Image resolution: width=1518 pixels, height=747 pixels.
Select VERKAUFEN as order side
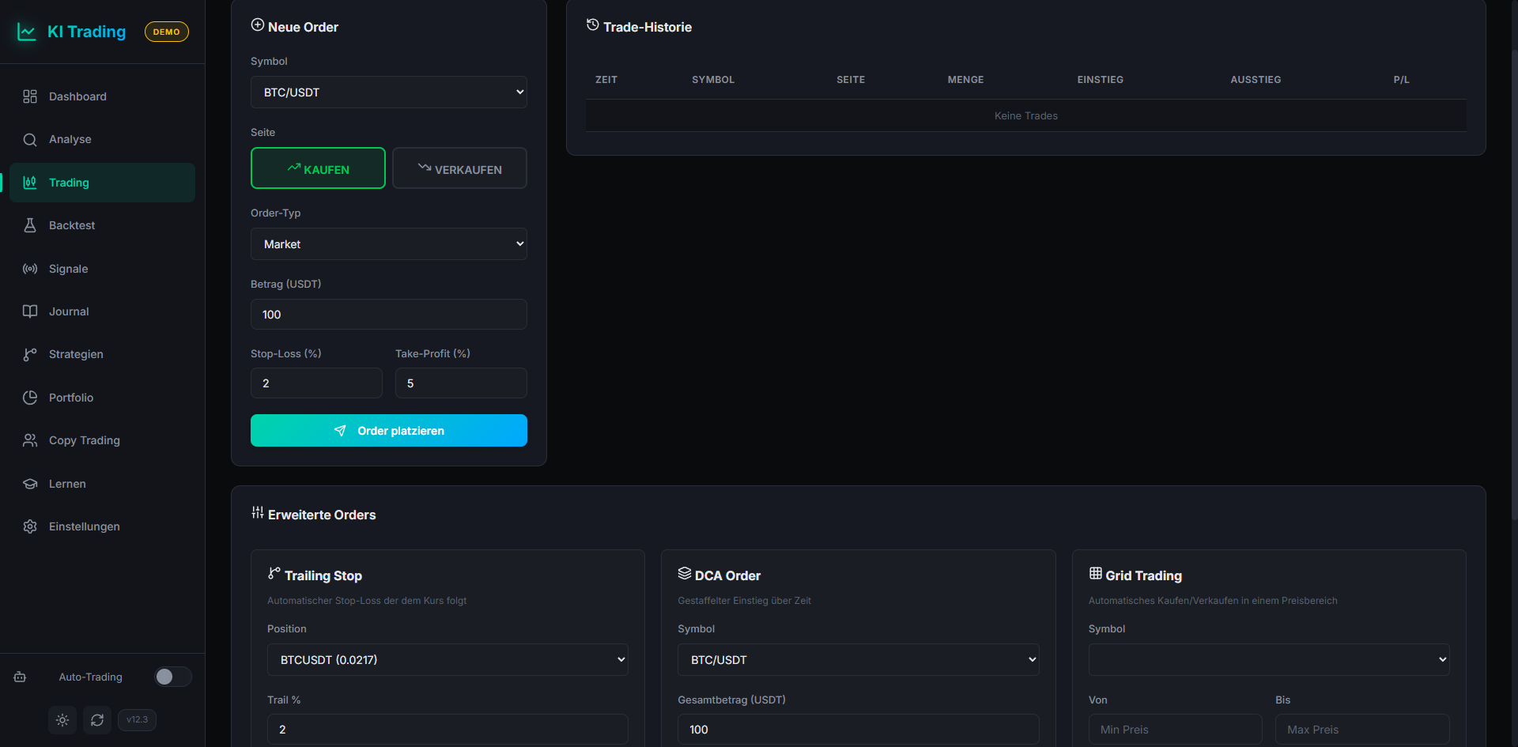[459, 168]
